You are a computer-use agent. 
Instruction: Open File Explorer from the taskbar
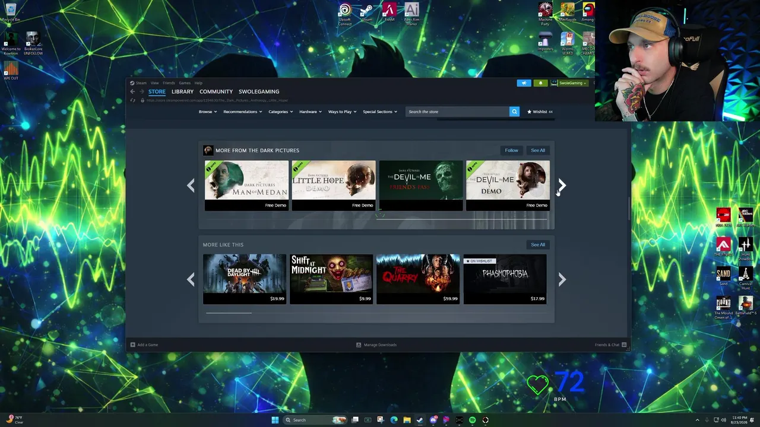coord(407,420)
